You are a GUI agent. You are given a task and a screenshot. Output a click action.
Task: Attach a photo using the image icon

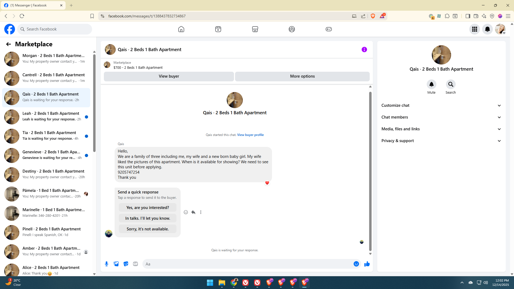pyautogui.click(x=116, y=264)
